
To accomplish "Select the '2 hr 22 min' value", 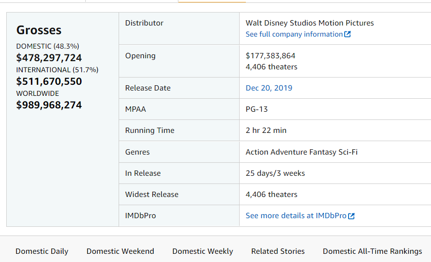I will [266, 131].
